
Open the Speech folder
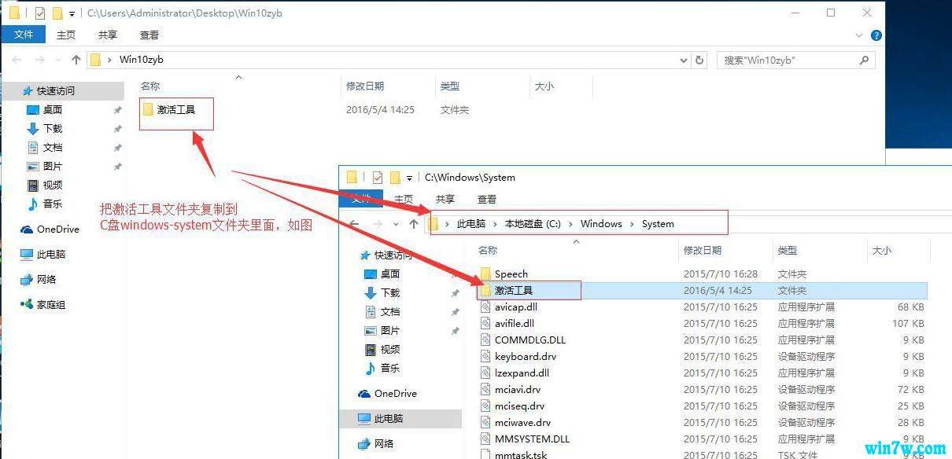[511, 274]
